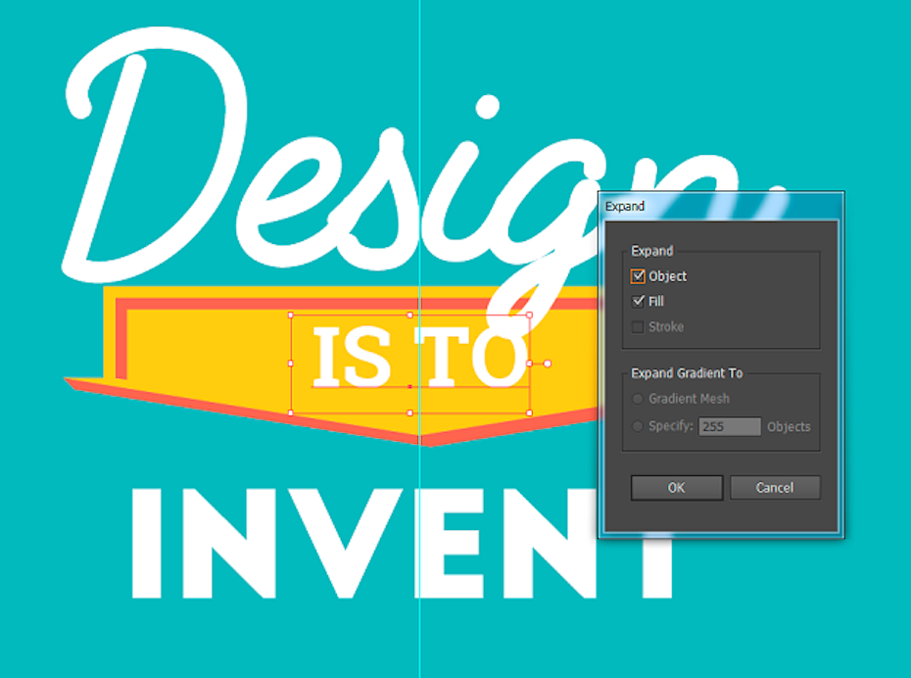Cancel the Expand dialog
The image size is (911, 678).
click(774, 488)
